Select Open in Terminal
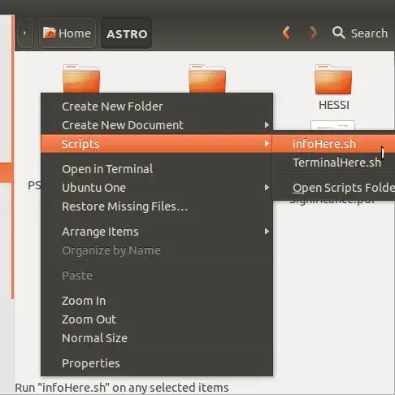The image size is (395, 395). coord(157,169)
